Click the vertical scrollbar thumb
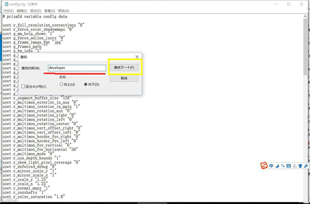The width and height of the screenshot is (310, 204). pyautogui.click(x=305, y=46)
